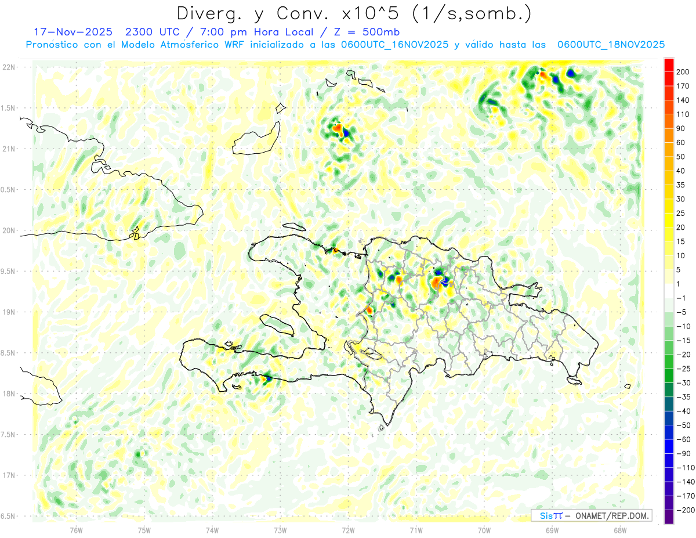The width and height of the screenshot is (696, 538).
Task: Click the '18N' latitude label
Action: [9, 393]
